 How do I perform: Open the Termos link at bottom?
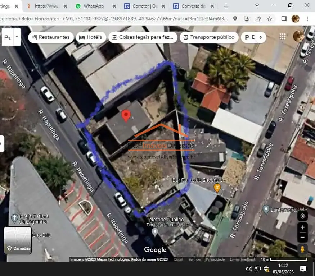tap(194, 259)
